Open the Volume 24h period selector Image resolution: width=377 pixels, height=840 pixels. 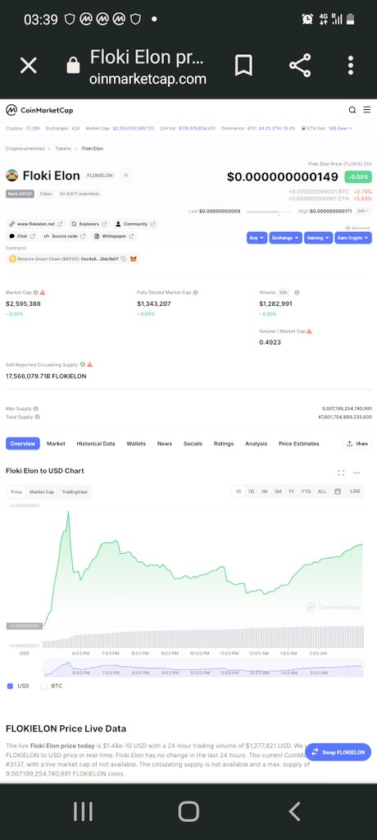point(284,293)
